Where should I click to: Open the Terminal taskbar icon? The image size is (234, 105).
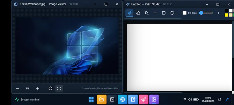pyautogui.click(x=112, y=99)
